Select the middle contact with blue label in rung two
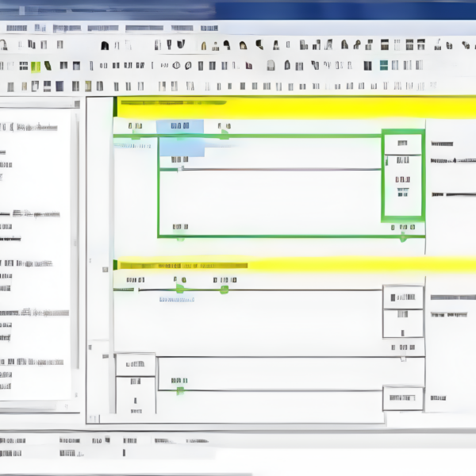 coord(180,282)
